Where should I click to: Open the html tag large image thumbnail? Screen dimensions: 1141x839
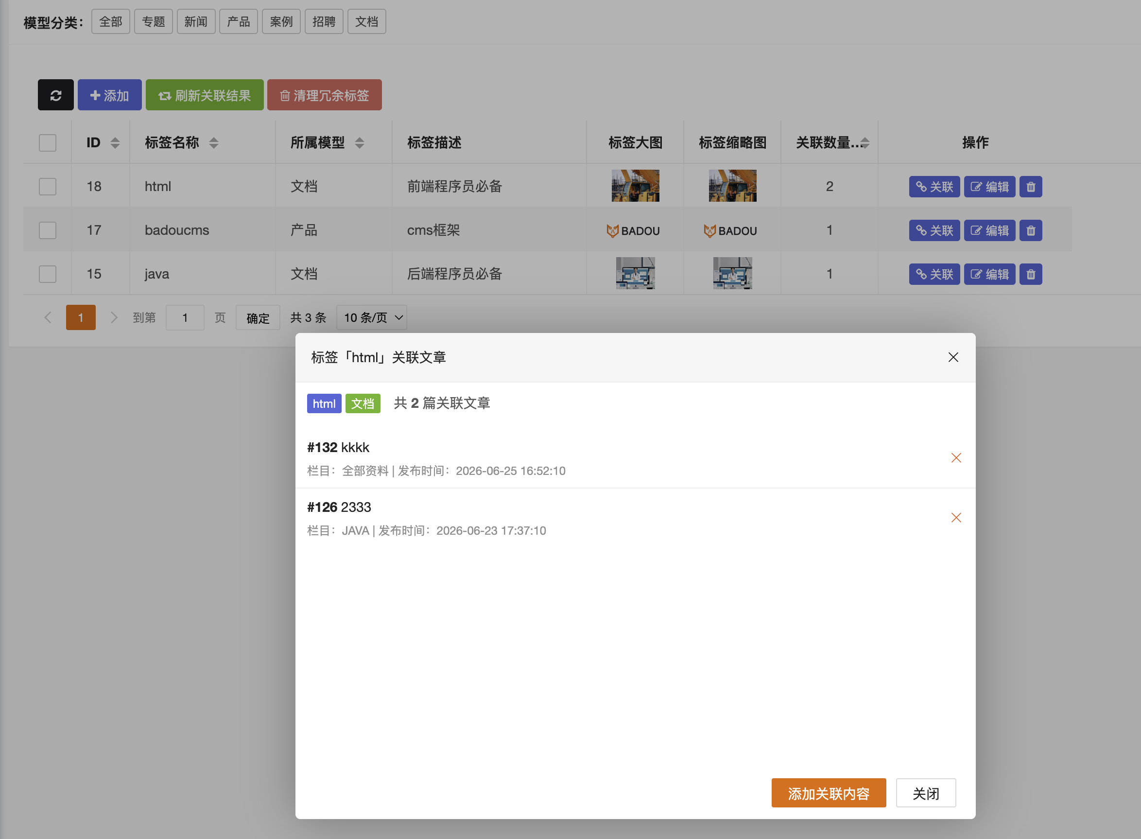pyautogui.click(x=635, y=186)
